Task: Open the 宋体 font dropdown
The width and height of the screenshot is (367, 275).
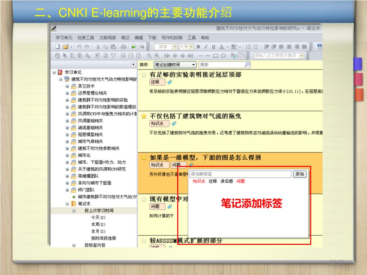Action: coord(175,47)
